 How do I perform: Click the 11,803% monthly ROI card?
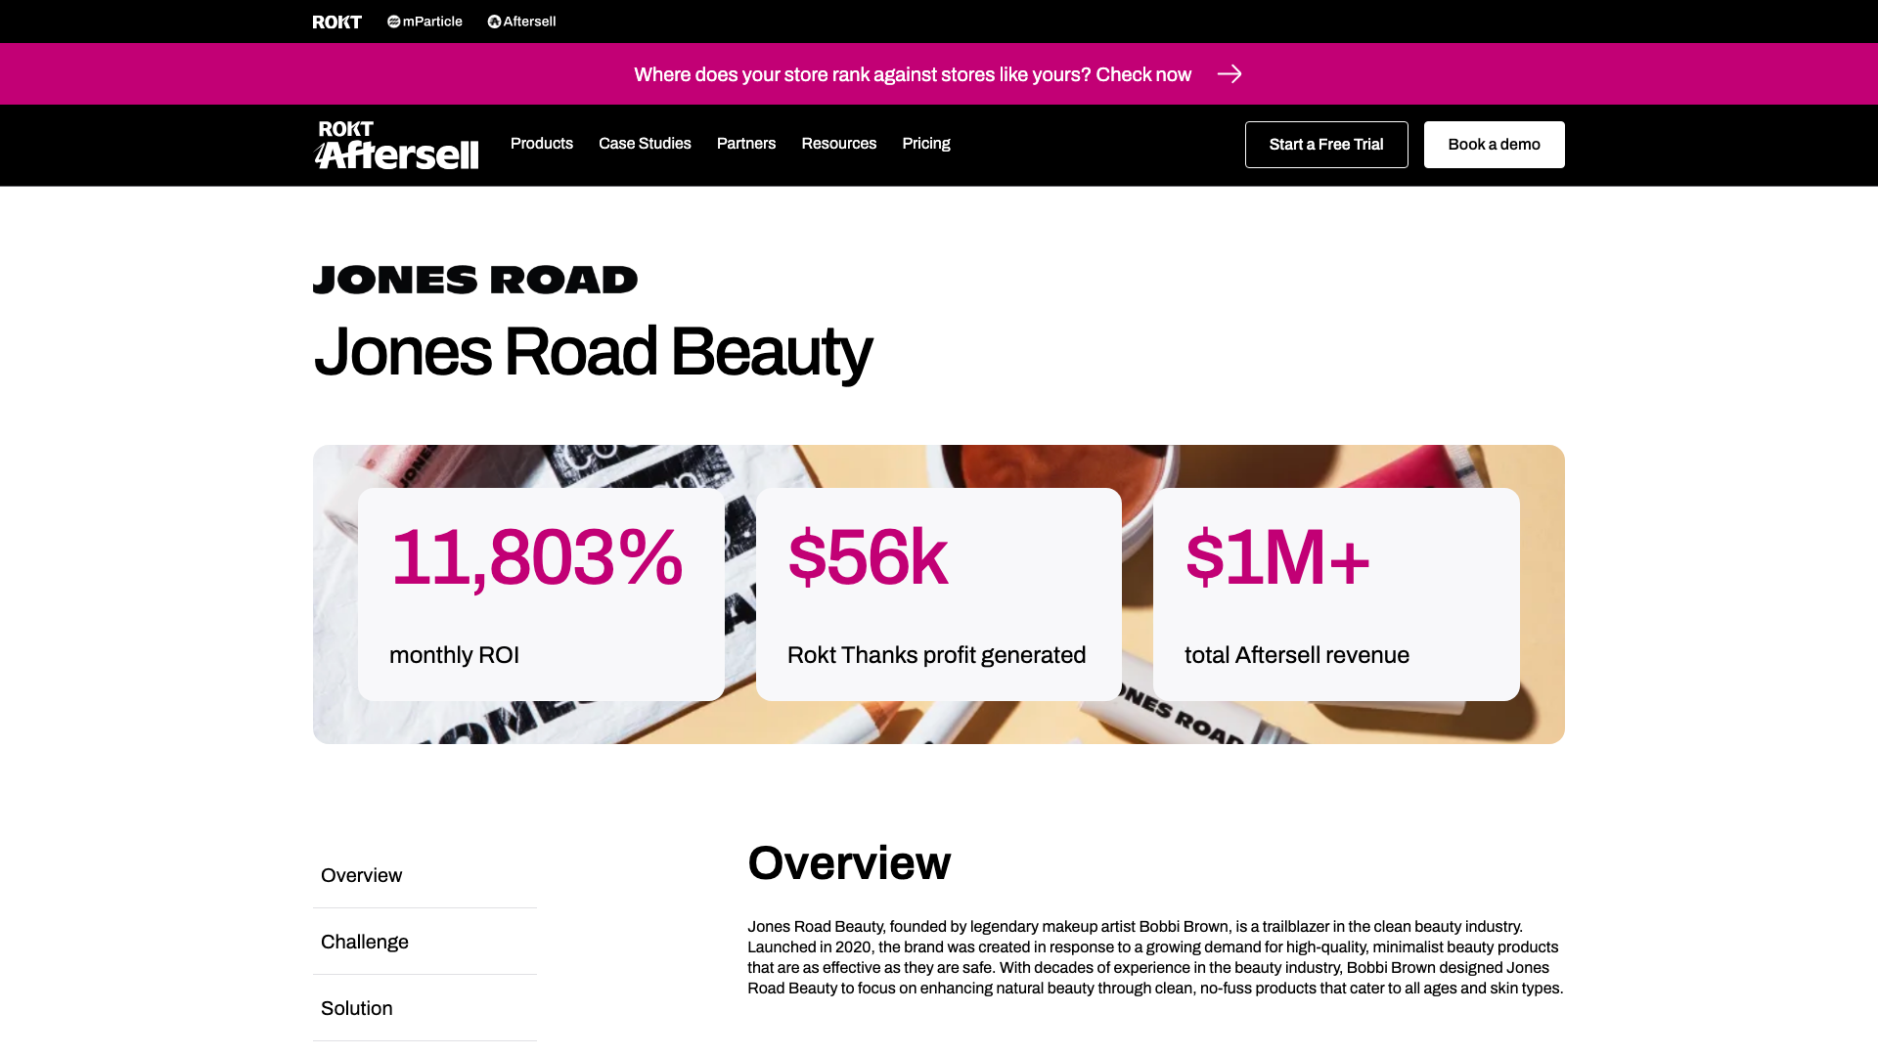pos(541,594)
